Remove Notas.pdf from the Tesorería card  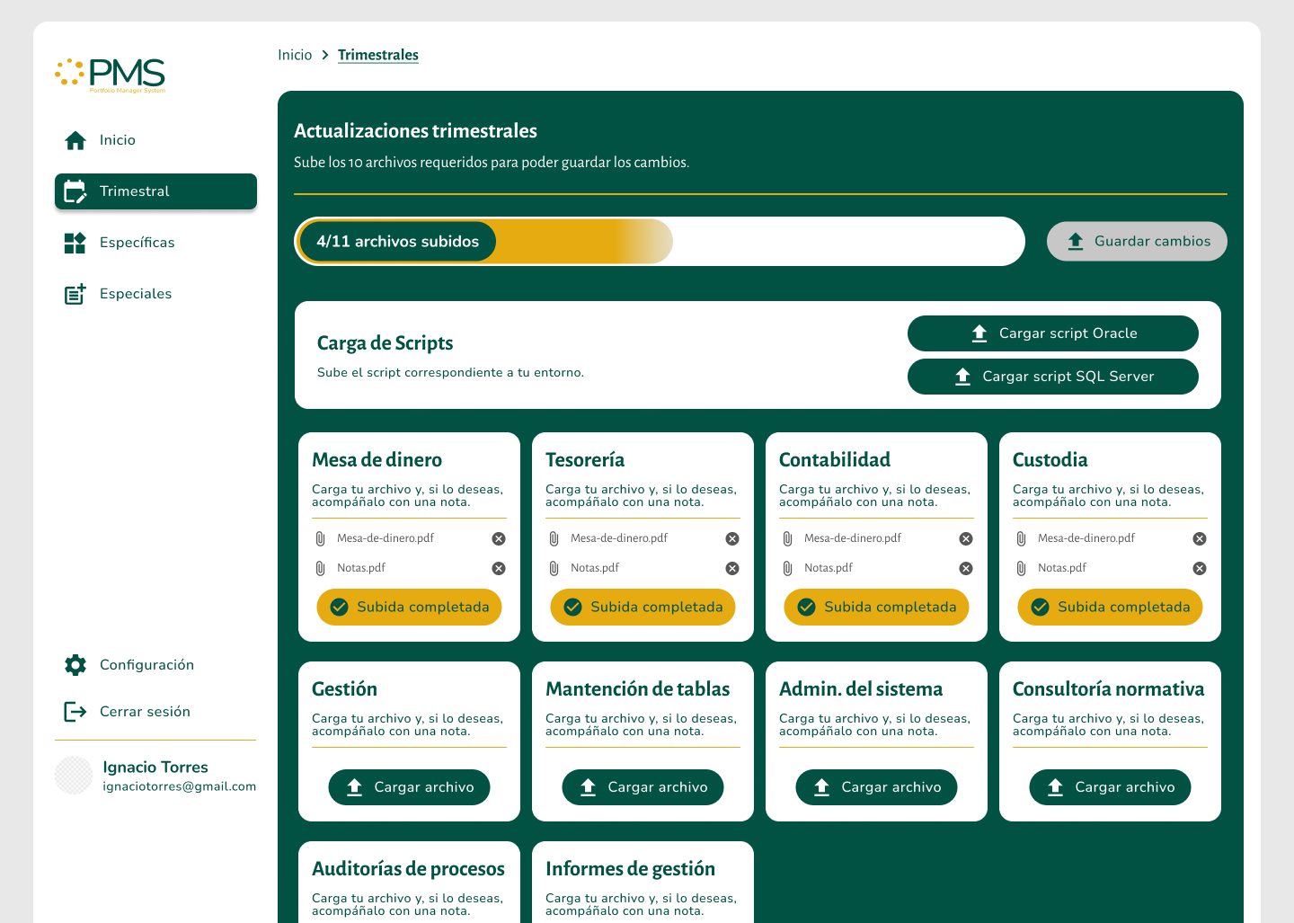click(732, 568)
